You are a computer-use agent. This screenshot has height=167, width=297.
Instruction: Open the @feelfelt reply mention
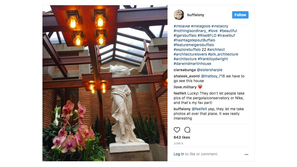pyautogui.click(x=199, y=109)
